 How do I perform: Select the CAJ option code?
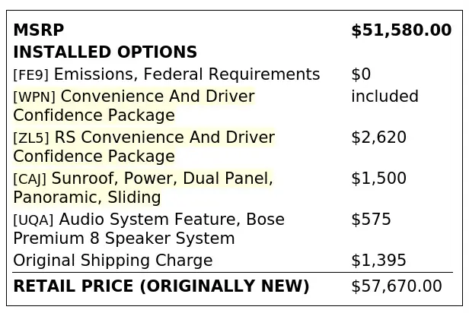tap(30, 179)
